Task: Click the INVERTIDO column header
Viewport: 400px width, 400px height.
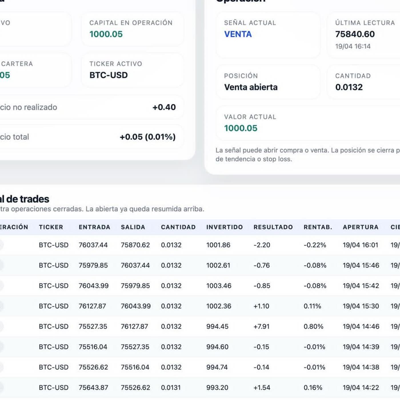Action: tap(225, 227)
